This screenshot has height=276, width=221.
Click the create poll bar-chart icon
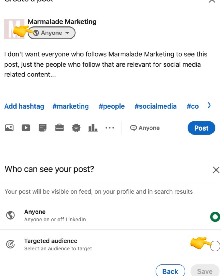coord(93,128)
